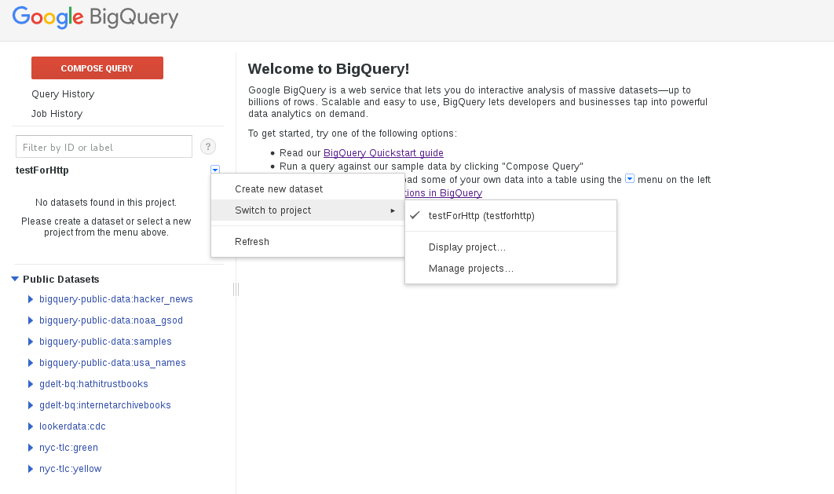Open Manage projects… submenu option

(510, 269)
